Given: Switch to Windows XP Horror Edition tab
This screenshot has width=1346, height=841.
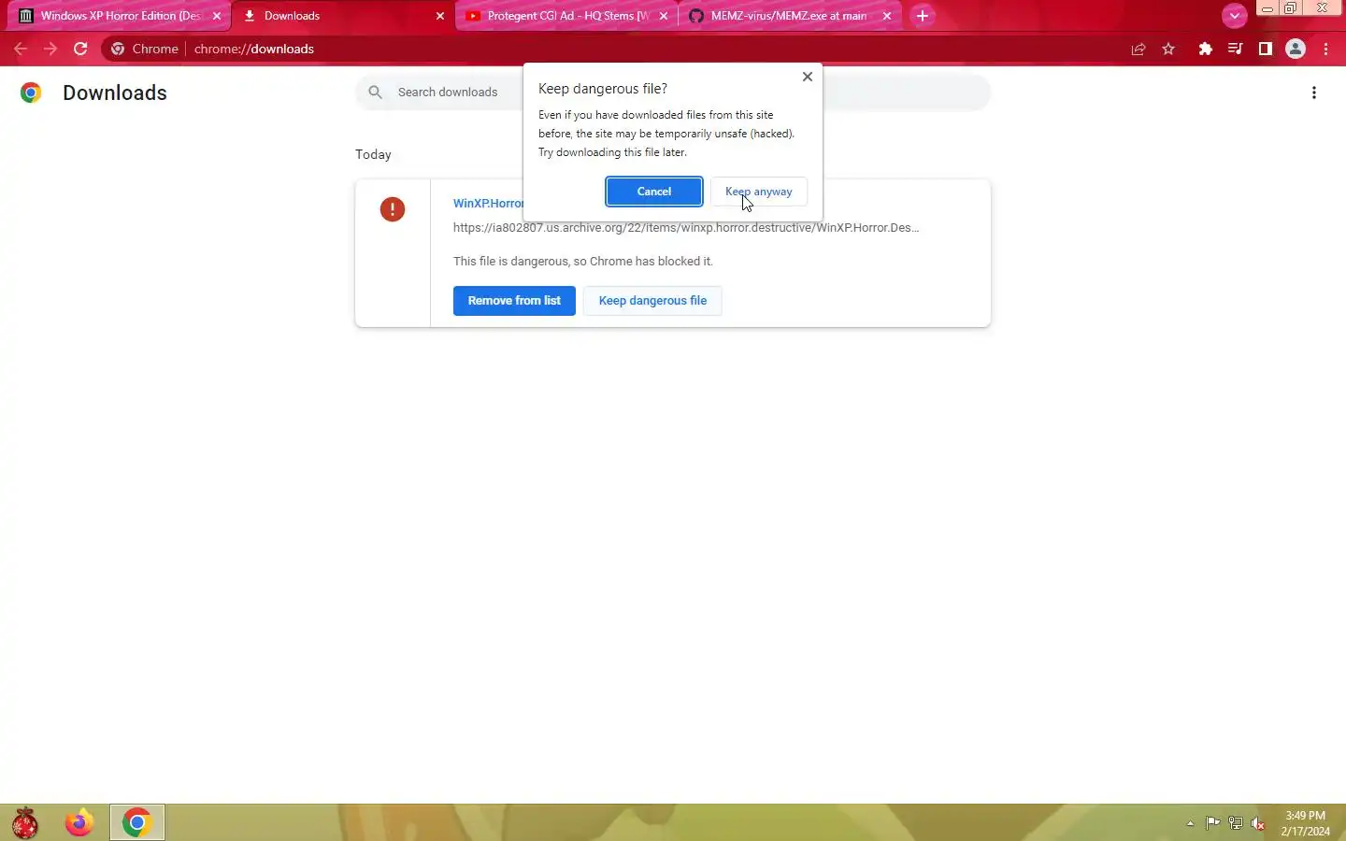Looking at the screenshot, I should coord(120,16).
